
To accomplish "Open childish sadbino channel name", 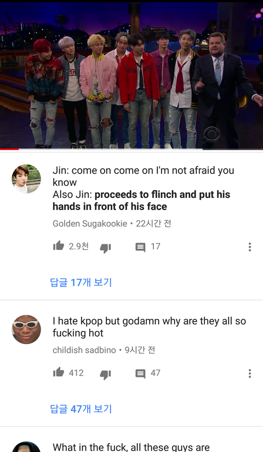I will coord(84,350).
